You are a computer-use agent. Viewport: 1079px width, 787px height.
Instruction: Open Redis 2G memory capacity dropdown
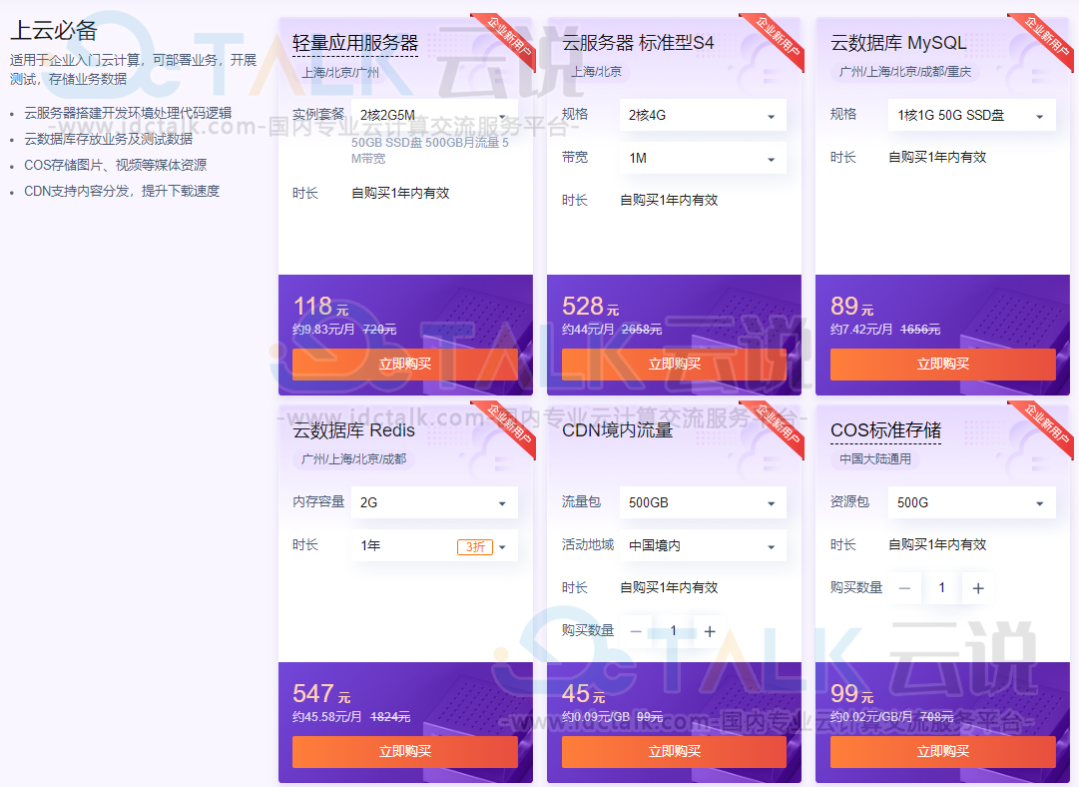click(434, 502)
